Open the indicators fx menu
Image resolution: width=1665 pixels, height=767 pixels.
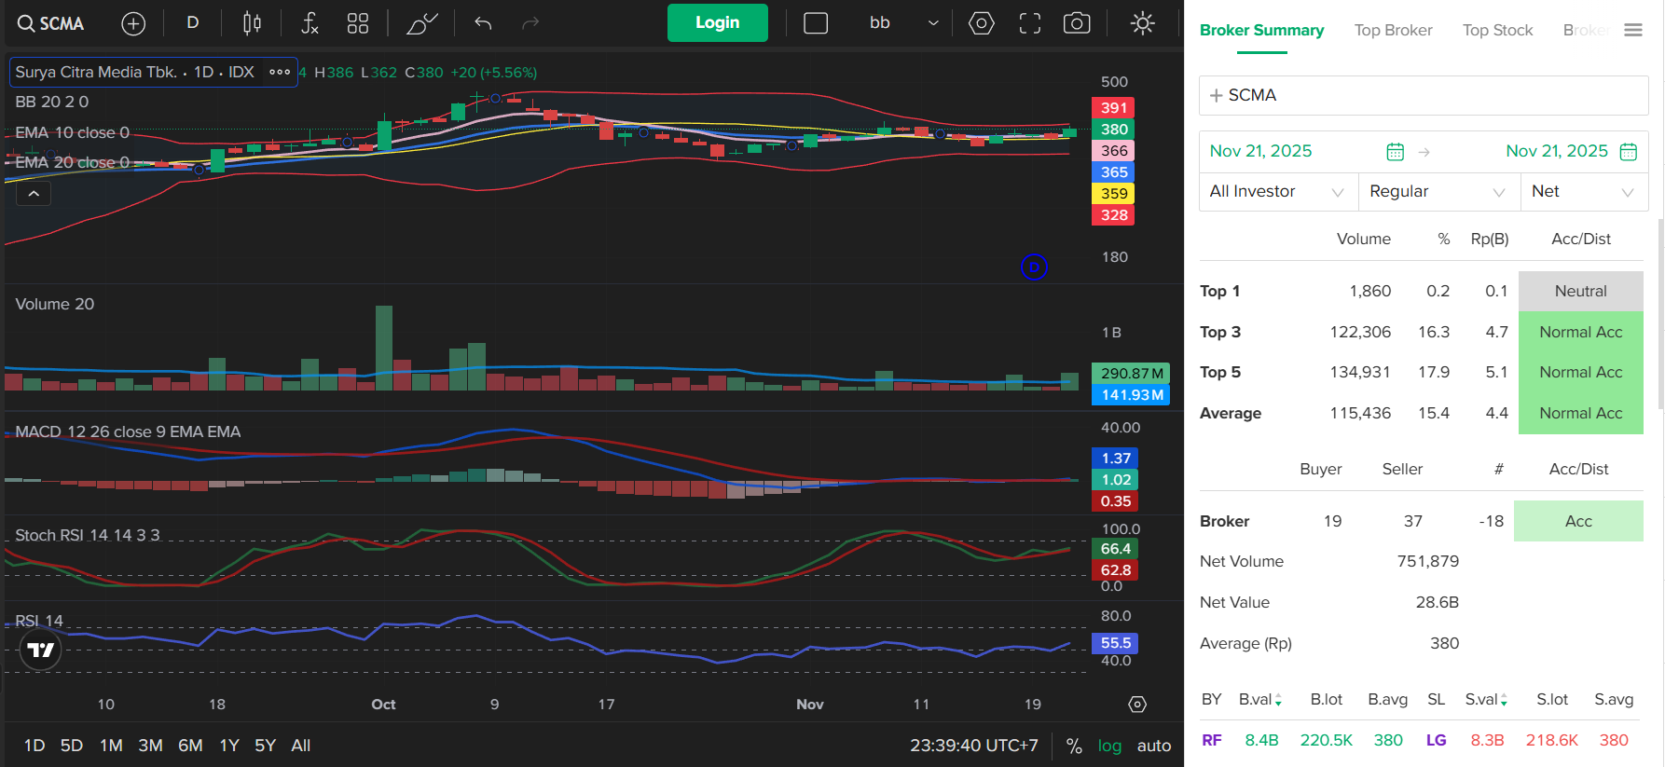(310, 23)
